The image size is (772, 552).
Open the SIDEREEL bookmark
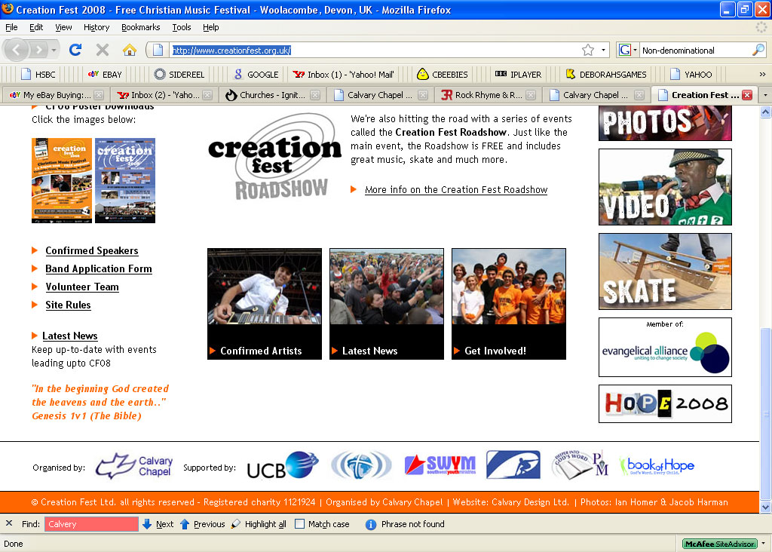(179, 75)
